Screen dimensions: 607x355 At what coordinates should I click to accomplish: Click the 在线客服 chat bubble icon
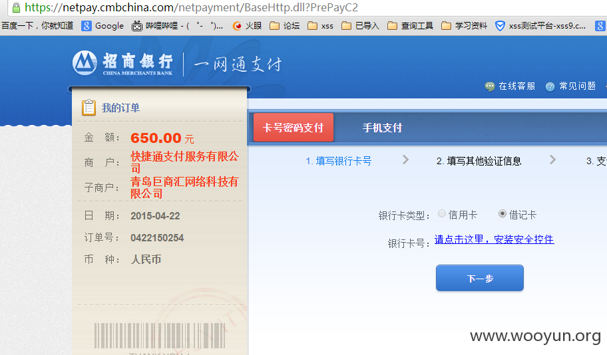pos(490,86)
